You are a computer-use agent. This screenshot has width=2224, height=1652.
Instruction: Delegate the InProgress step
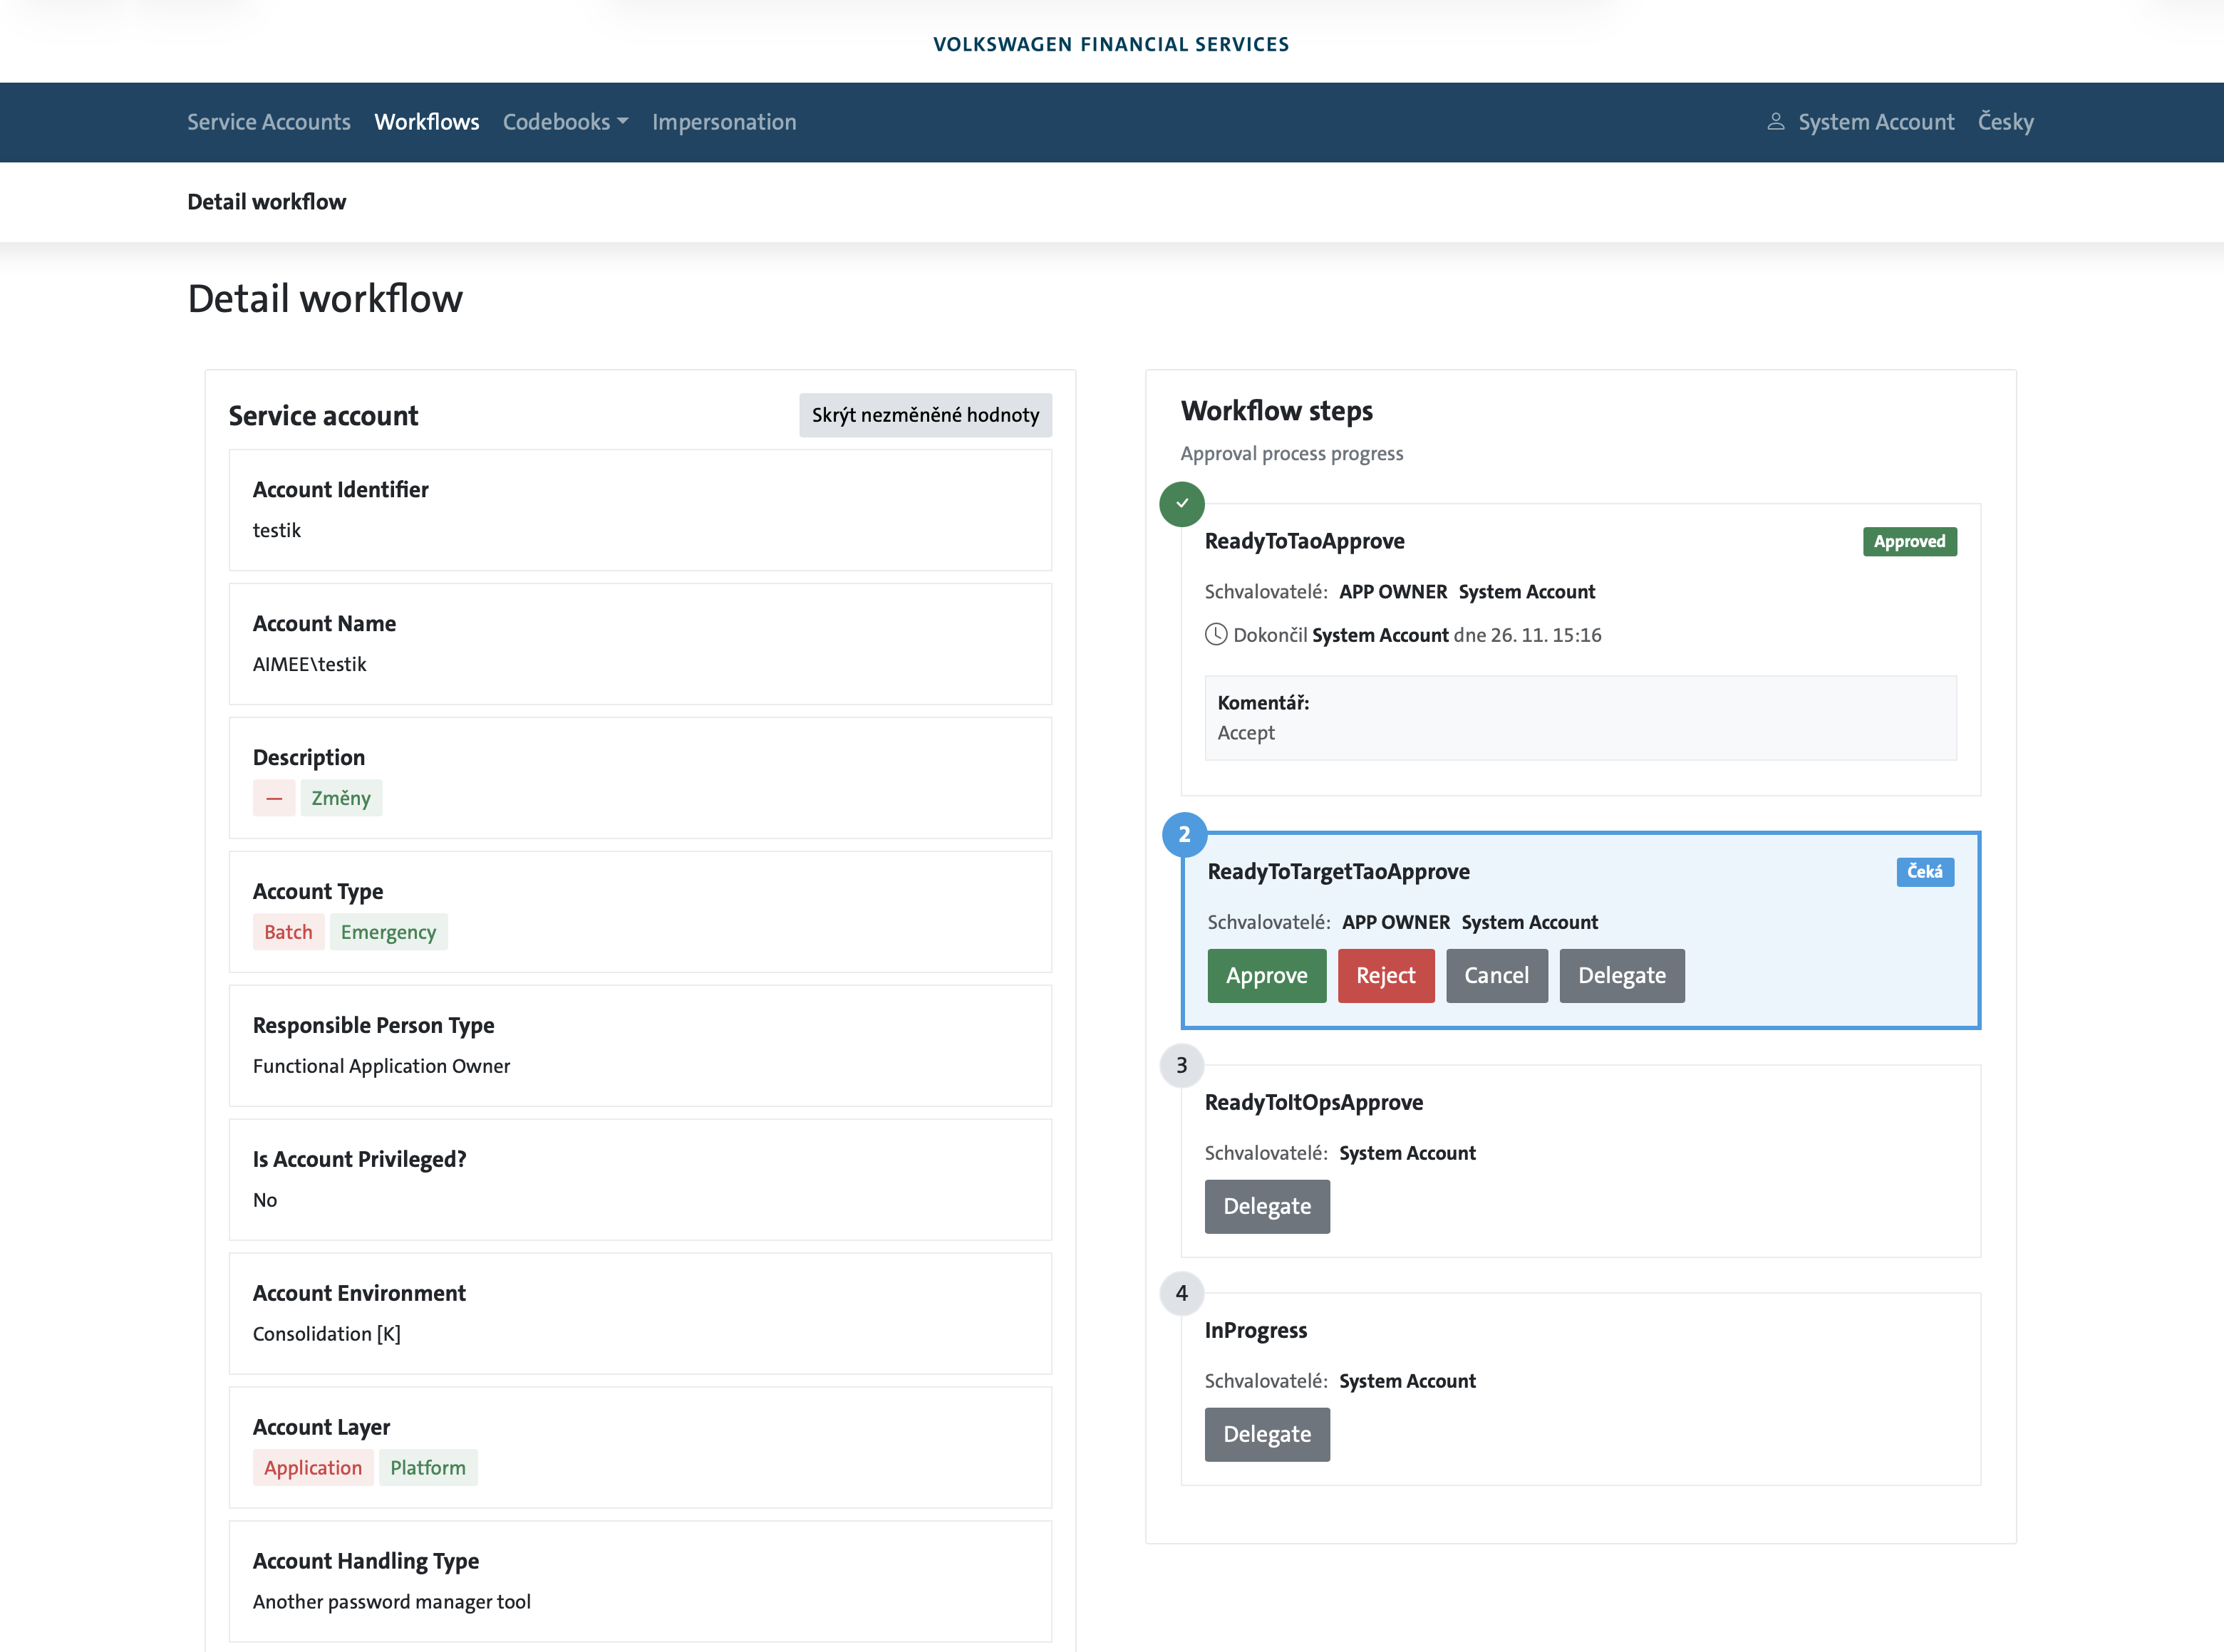pyautogui.click(x=1266, y=1434)
